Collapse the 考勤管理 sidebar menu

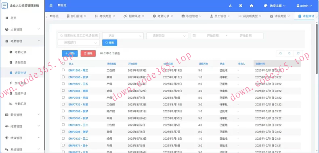22,41
